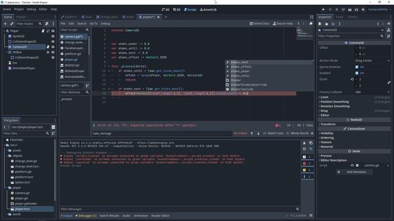The height and width of the screenshot is (221, 394).
Task: Close the find bar
Action: (x=312, y=134)
